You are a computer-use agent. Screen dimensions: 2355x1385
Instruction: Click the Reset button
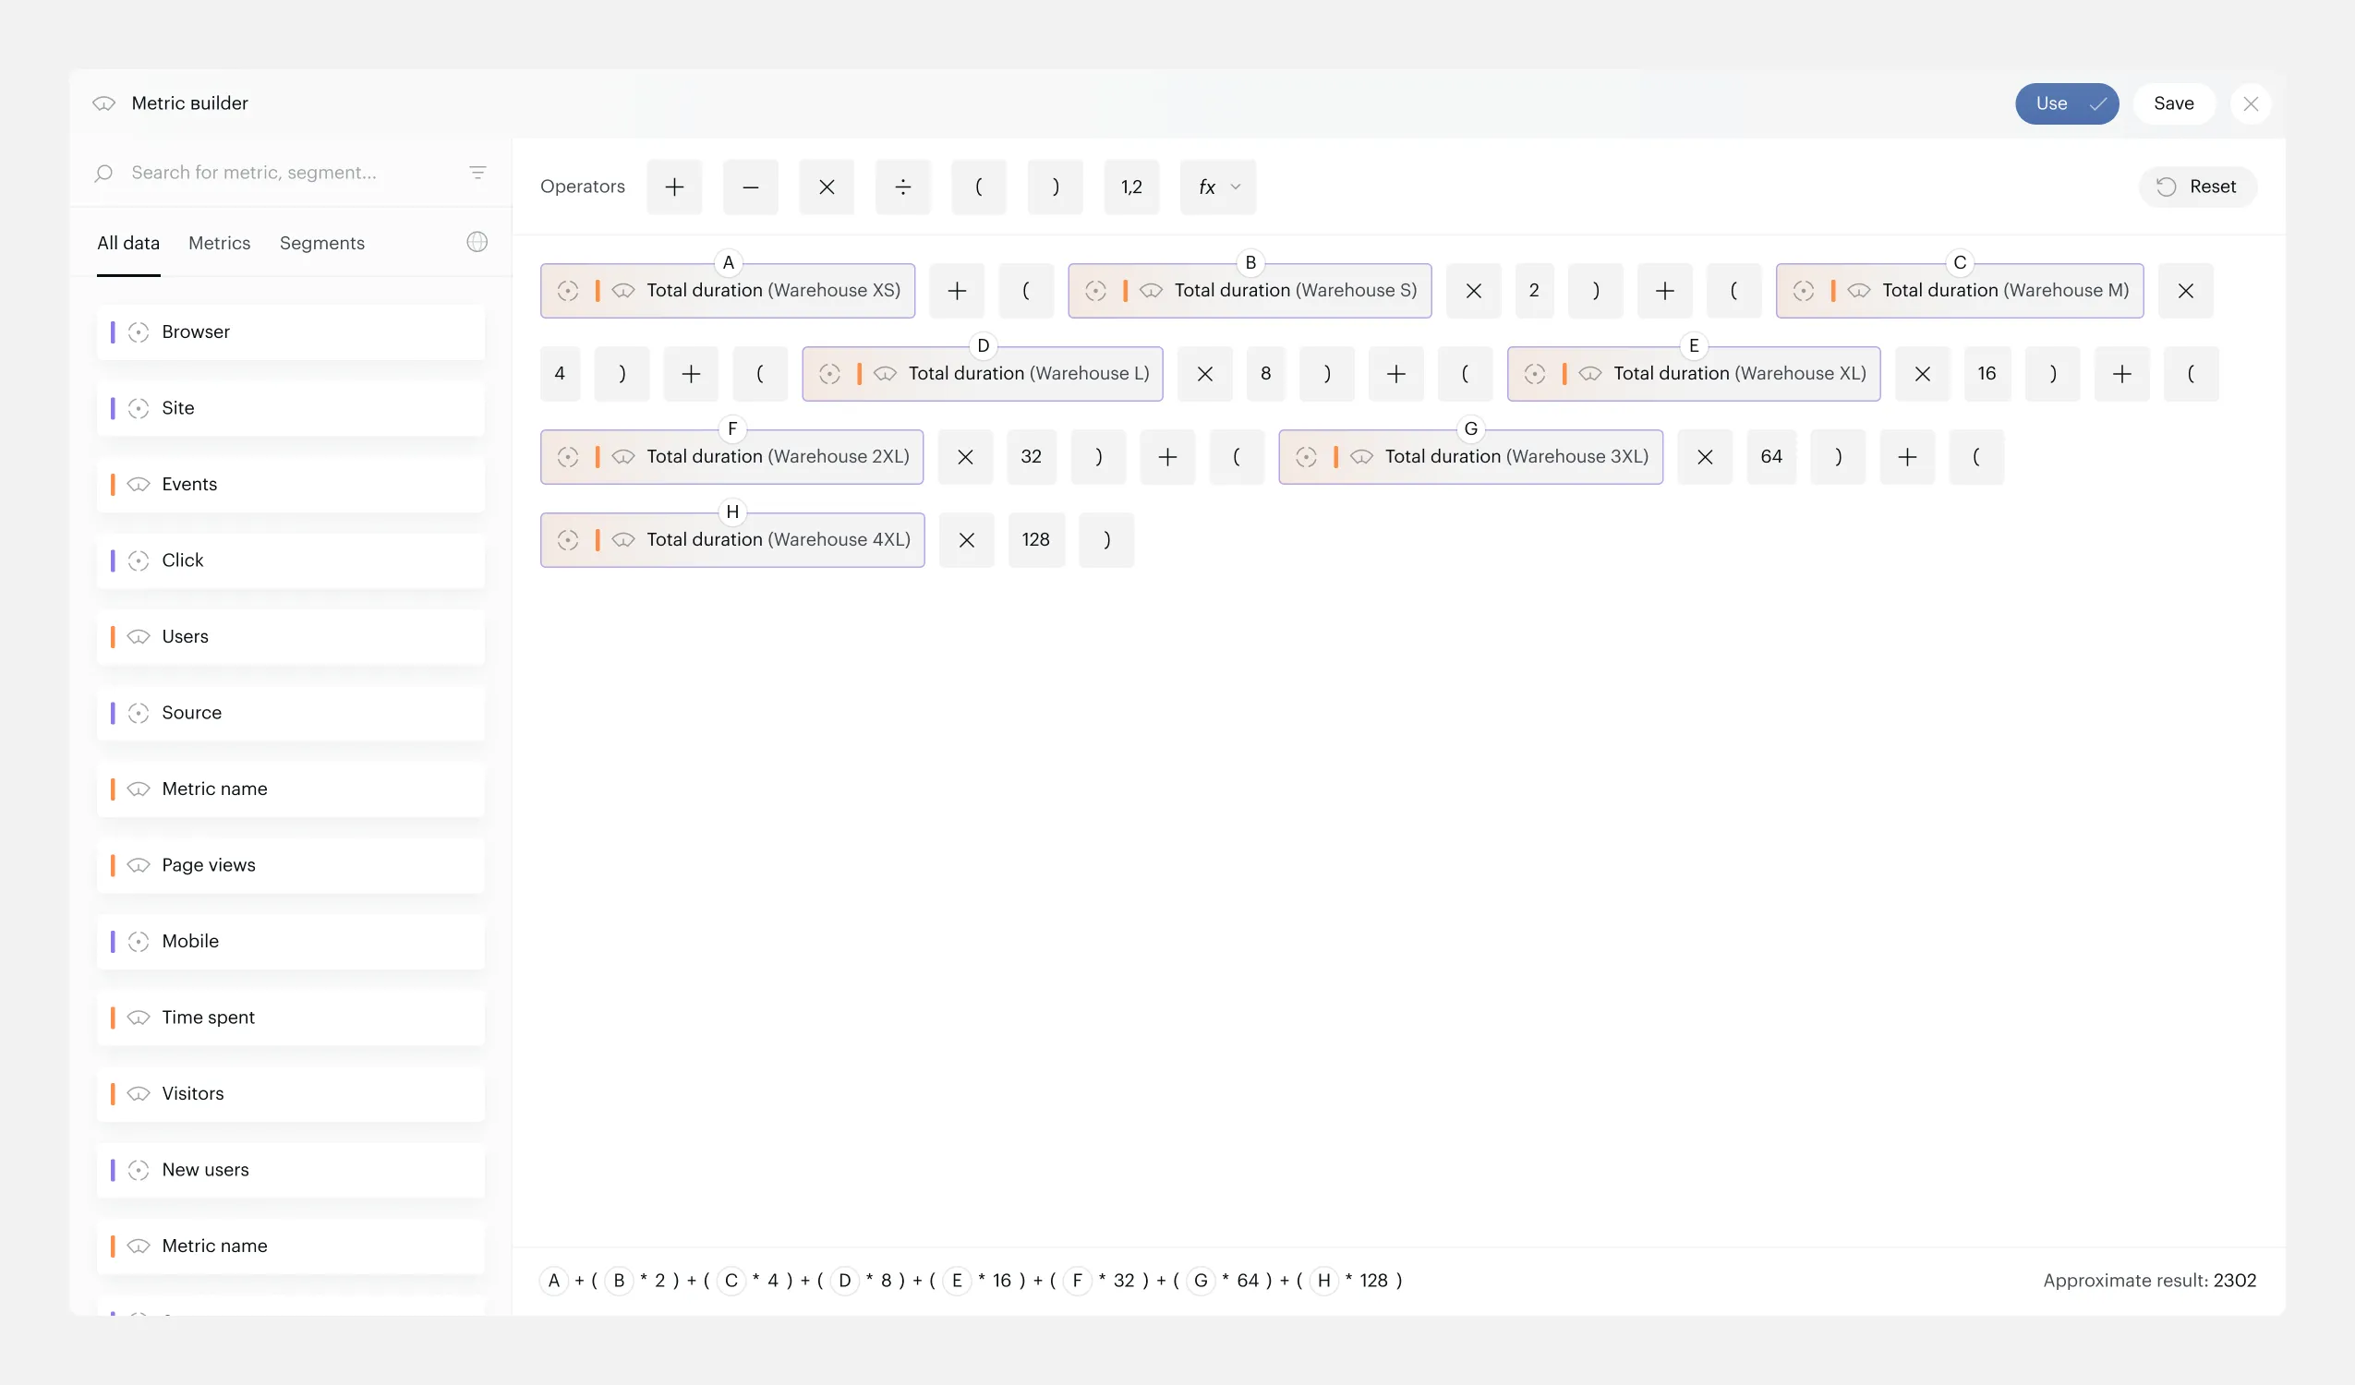(2197, 187)
